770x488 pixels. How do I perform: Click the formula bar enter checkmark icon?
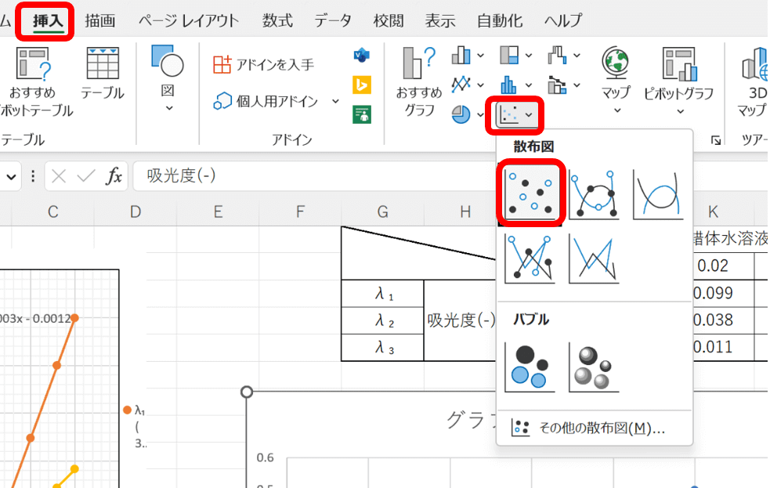tap(86, 175)
